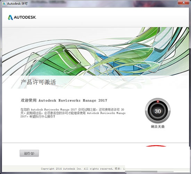
Task: Click the "希望执行什么操作?" question text
Action: [x=42, y=116]
